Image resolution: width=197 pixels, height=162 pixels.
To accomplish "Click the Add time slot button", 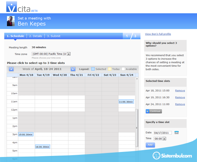I will [150, 145].
